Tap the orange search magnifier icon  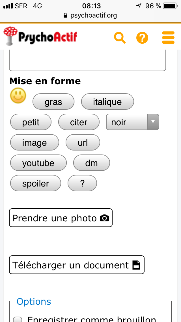pos(120,38)
